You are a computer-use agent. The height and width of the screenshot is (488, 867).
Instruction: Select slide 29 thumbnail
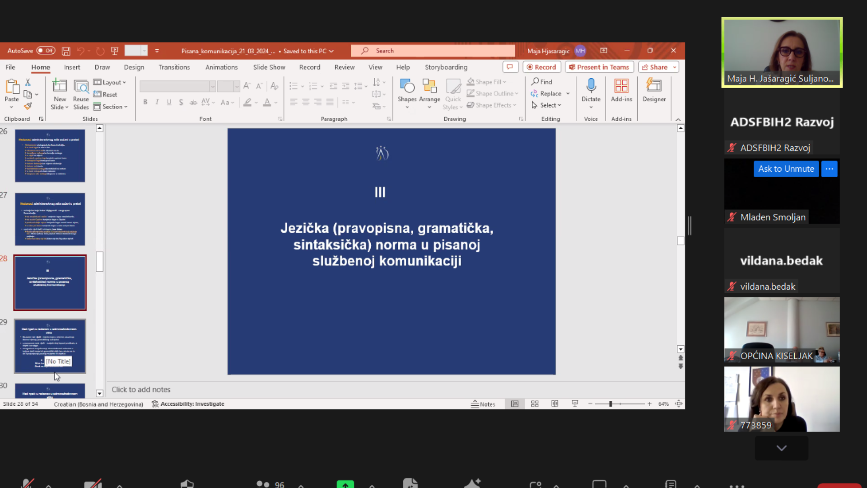pyautogui.click(x=50, y=346)
